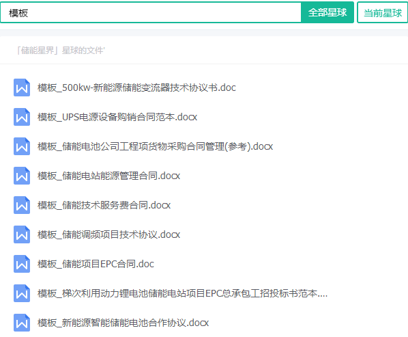Open 模板_储能调频项目技术协议.docx
408x337 pixels.
(108, 234)
